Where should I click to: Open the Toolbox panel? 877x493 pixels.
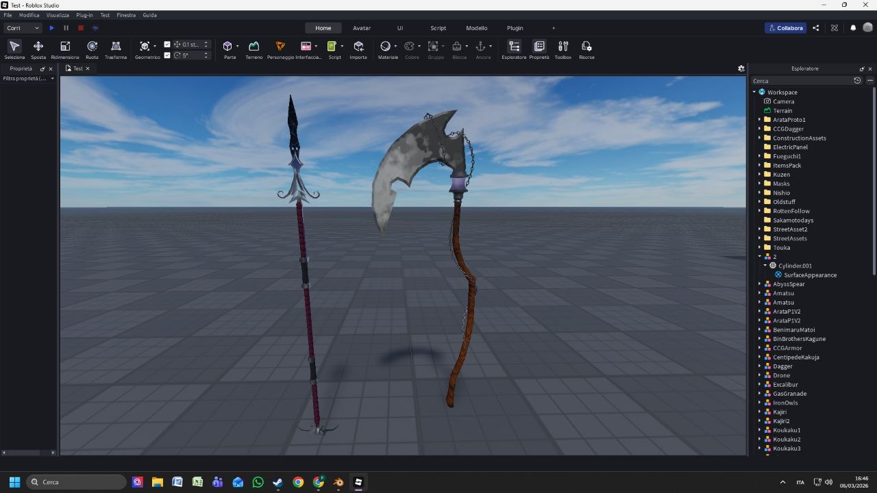click(x=563, y=48)
